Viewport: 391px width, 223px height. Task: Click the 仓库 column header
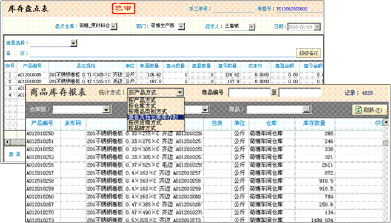[272, 123]
